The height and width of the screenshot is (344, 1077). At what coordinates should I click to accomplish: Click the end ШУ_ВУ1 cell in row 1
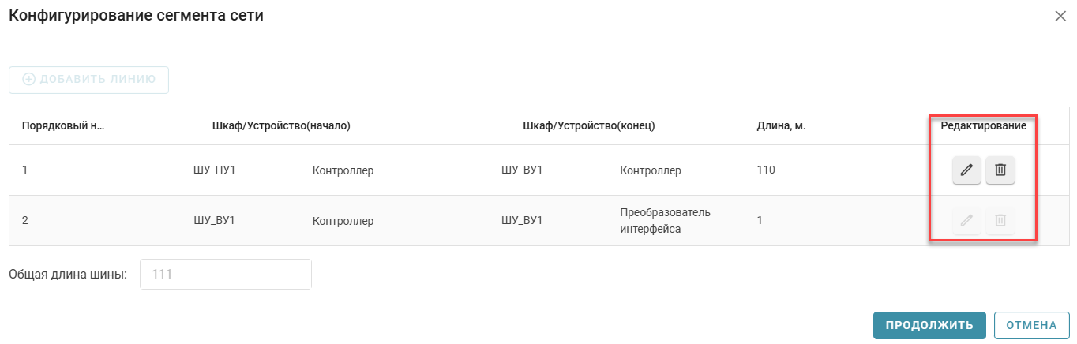tap(522, 170)
